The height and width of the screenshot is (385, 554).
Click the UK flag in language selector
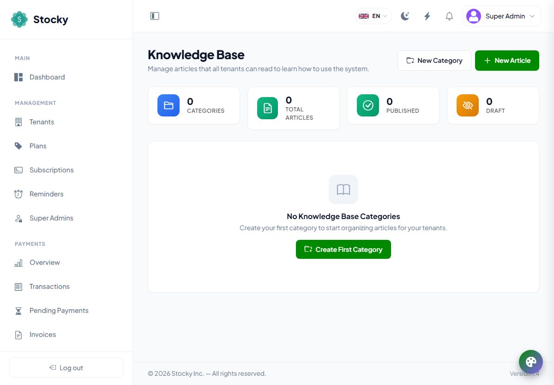[364, 16]
